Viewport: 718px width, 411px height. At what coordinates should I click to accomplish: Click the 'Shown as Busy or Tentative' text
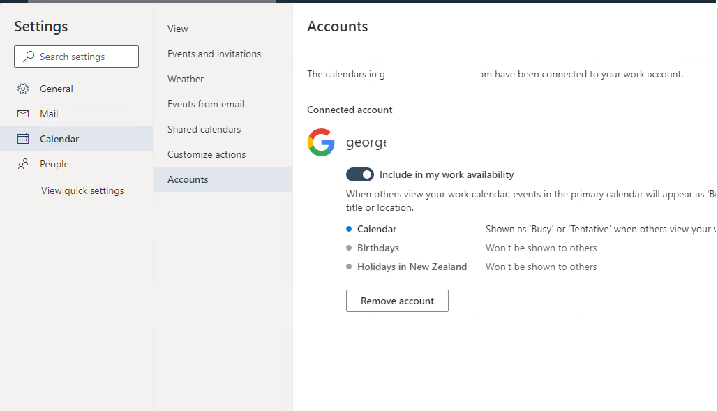(x=600, y=230)
